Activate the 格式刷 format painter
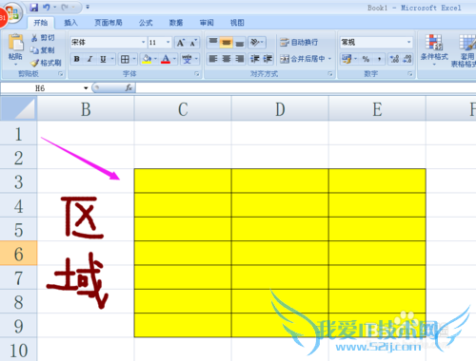Image resolution: width=476 pixels, height=361 pixels. 46,63
